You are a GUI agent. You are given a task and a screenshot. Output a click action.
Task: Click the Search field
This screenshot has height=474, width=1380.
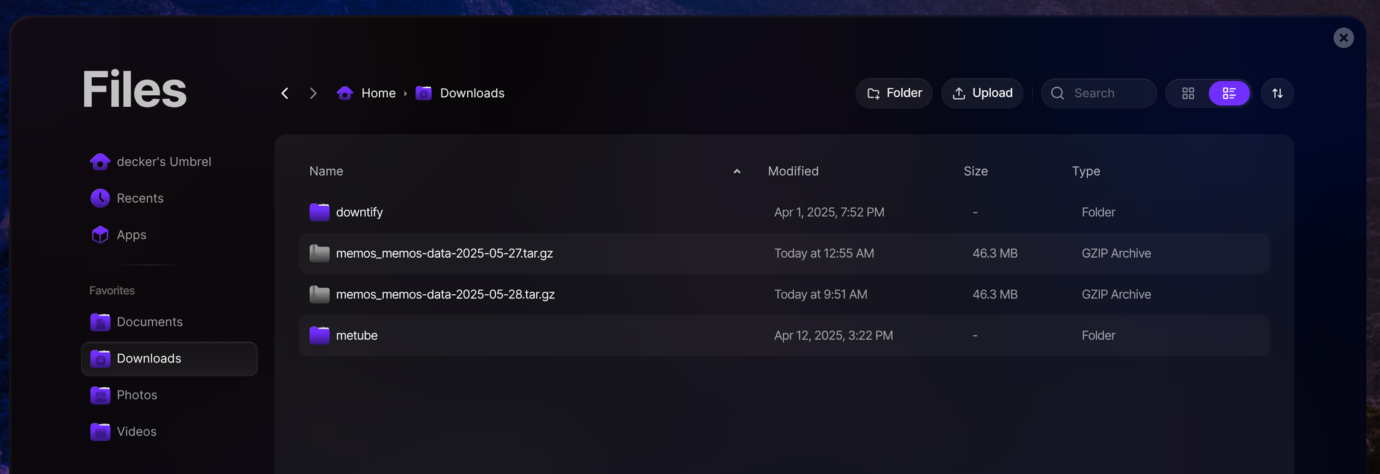coord(1098,93)
